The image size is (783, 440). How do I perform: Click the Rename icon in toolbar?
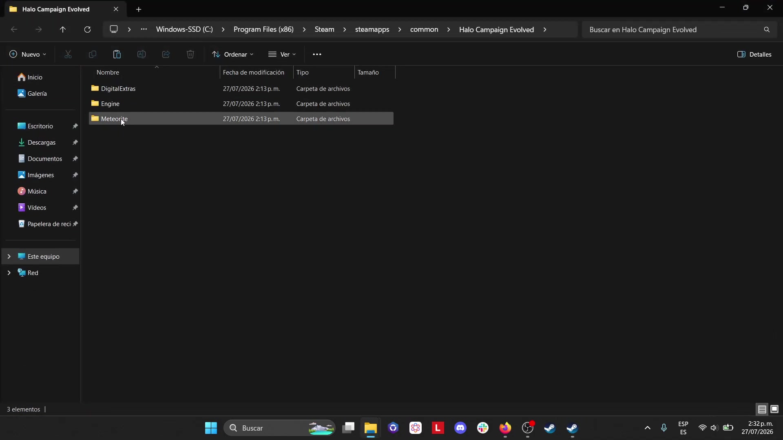pyautogui.click(x=142, y=54)
